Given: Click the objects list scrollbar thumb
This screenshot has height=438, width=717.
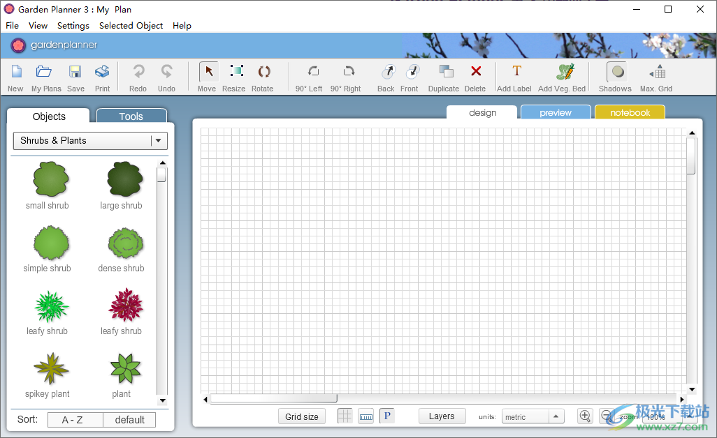Looking at the screenshot, I should tap(162, 175).
